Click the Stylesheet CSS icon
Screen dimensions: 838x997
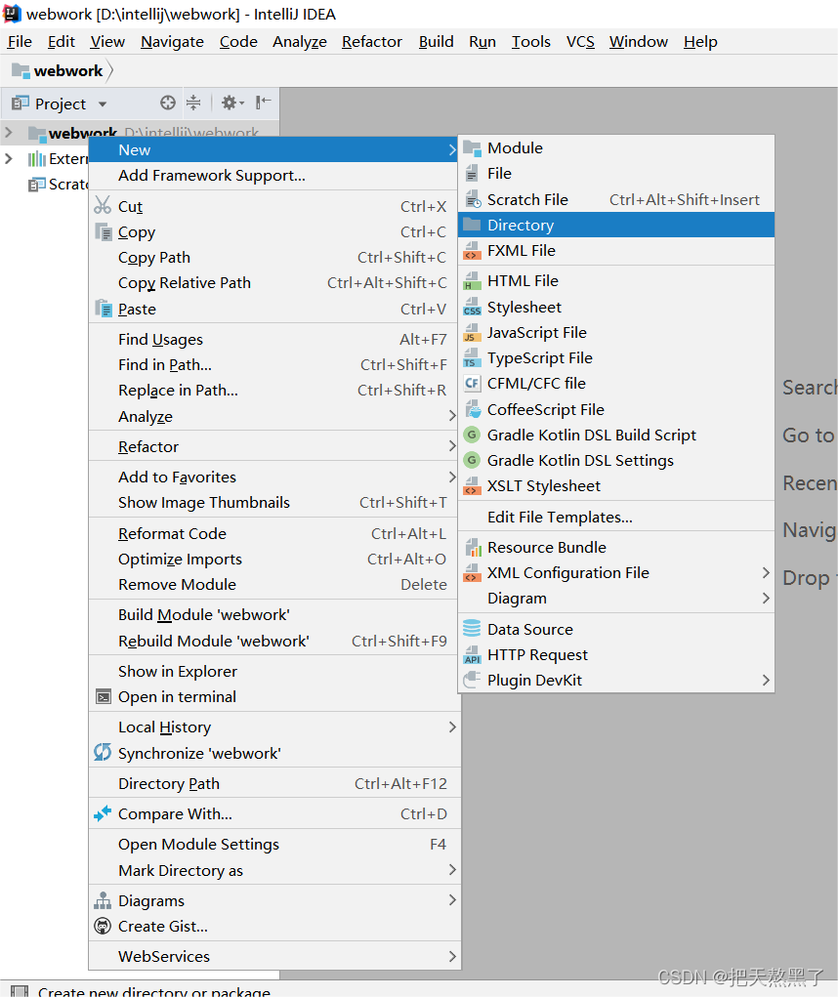click(472, 308)
